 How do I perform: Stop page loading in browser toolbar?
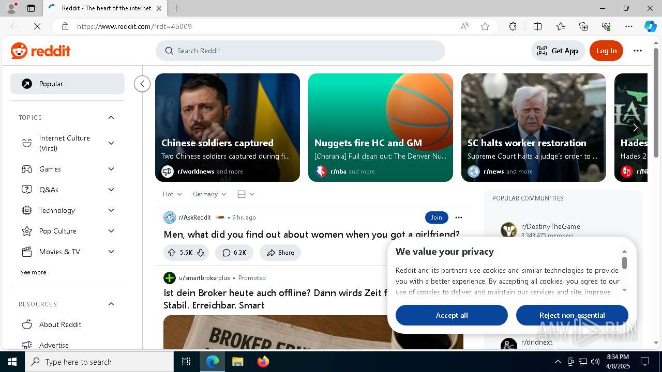point(37,26)
